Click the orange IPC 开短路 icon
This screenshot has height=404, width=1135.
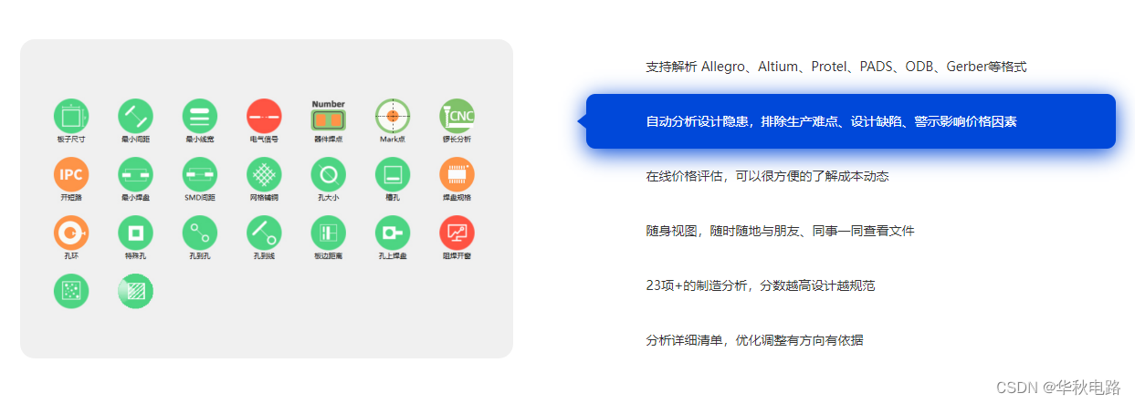coord(71,174)
